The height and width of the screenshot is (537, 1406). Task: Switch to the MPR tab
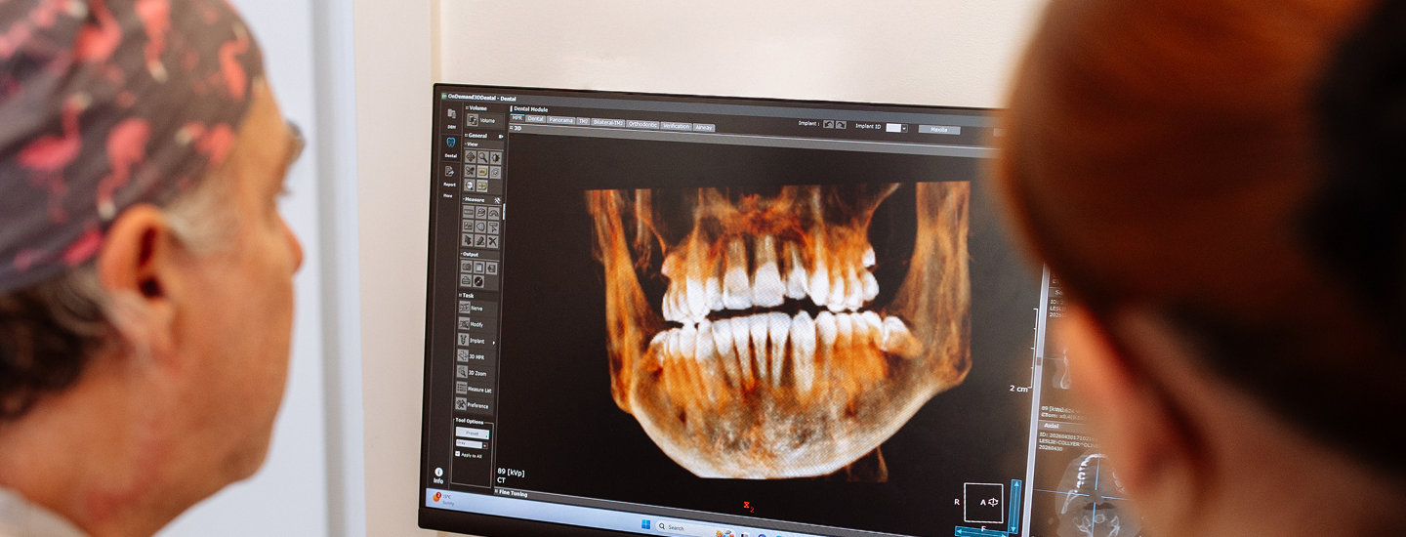coord(517,118)
